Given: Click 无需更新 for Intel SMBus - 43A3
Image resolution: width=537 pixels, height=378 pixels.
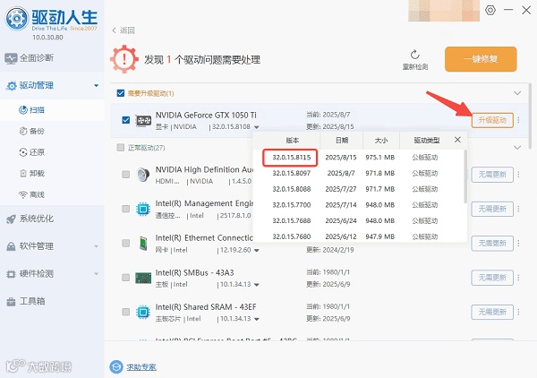Looking at the screenshot, I should [x=492, y=278].
